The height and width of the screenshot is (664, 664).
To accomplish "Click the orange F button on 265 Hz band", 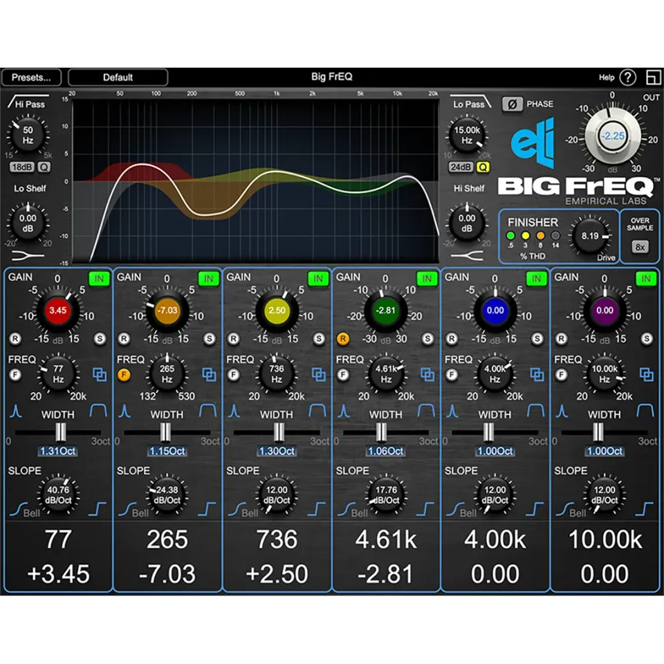I will 124,375.
